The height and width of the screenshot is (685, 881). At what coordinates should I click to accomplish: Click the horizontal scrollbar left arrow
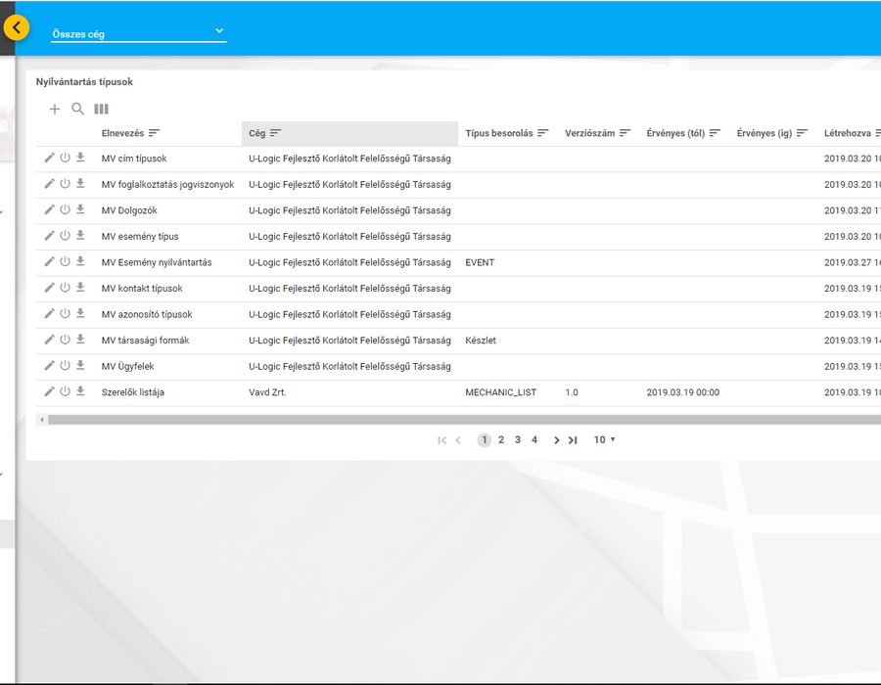pyautogui.click(x=41, y=420)
